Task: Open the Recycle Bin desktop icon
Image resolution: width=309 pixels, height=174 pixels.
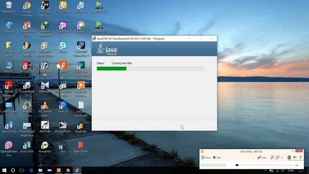Action: [9, 7]
